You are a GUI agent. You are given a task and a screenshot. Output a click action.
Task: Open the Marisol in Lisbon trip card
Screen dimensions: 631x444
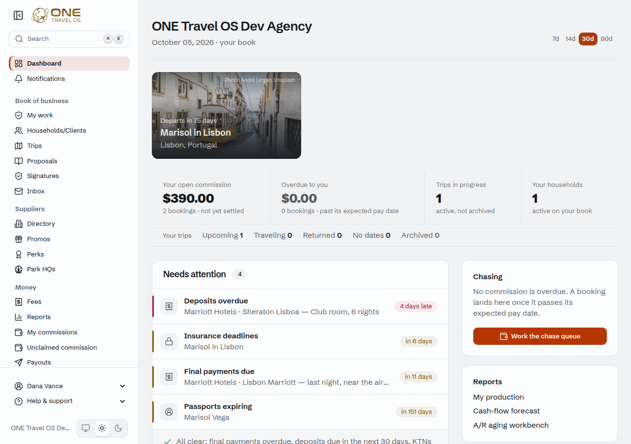click(x=226, y=115)
